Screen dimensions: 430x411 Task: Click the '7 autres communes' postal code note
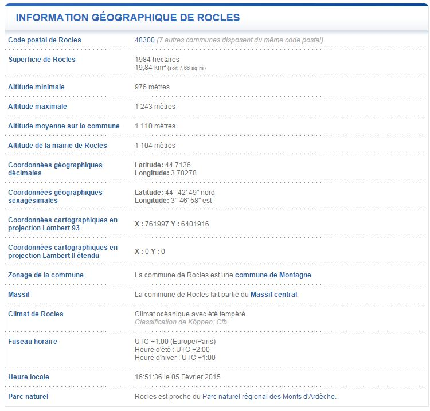pyautogui.click(x=240, y=40)
